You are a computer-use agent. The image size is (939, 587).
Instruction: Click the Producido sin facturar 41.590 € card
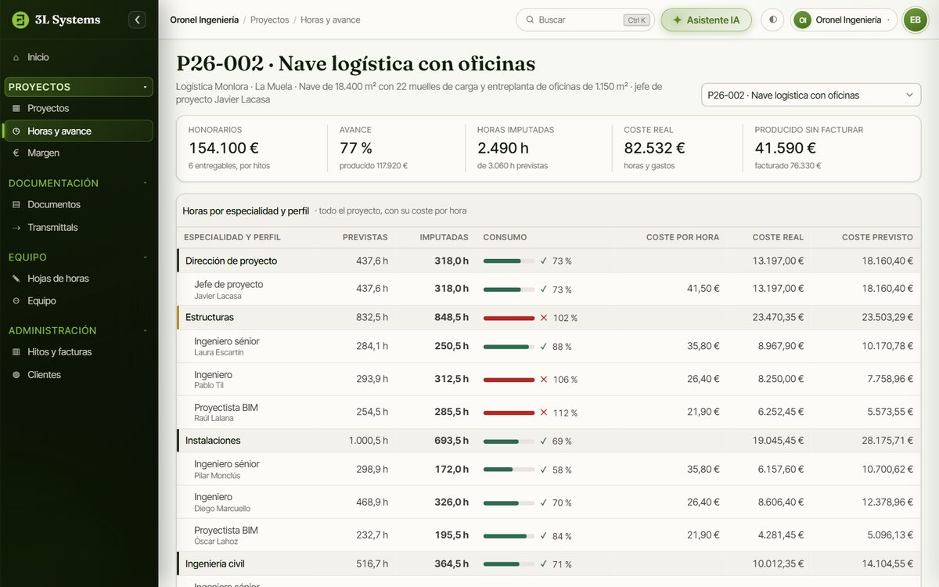click(832, 148)
